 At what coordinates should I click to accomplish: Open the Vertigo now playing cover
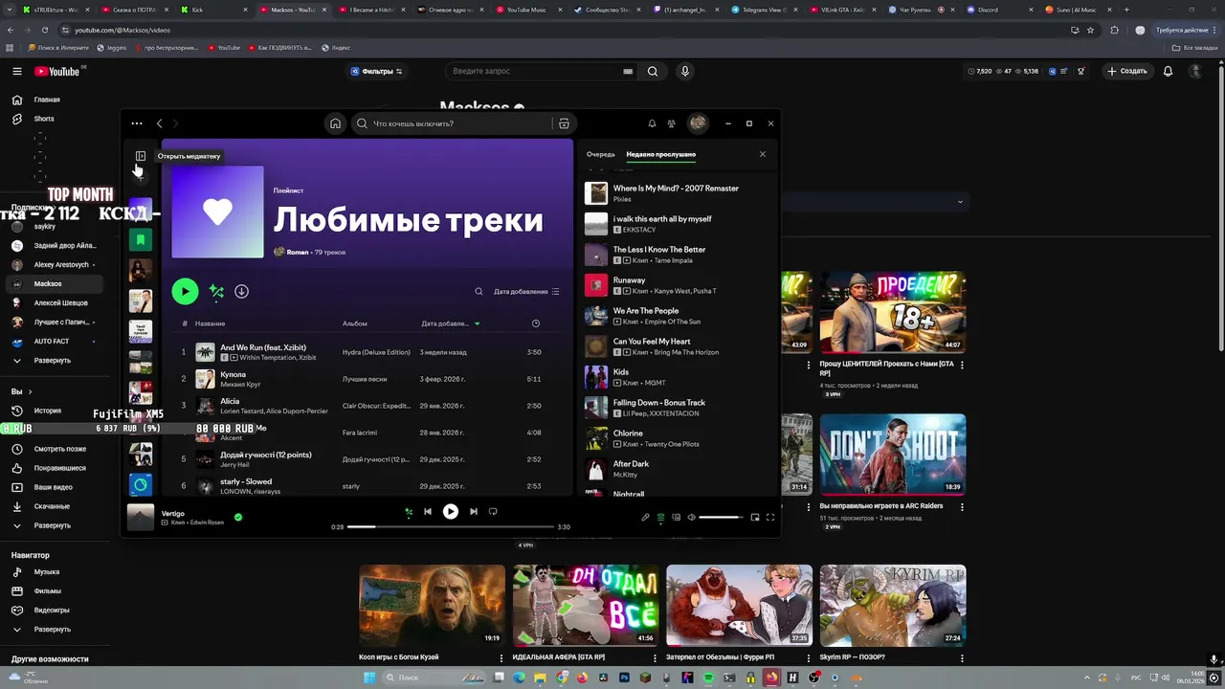[141, 518]
